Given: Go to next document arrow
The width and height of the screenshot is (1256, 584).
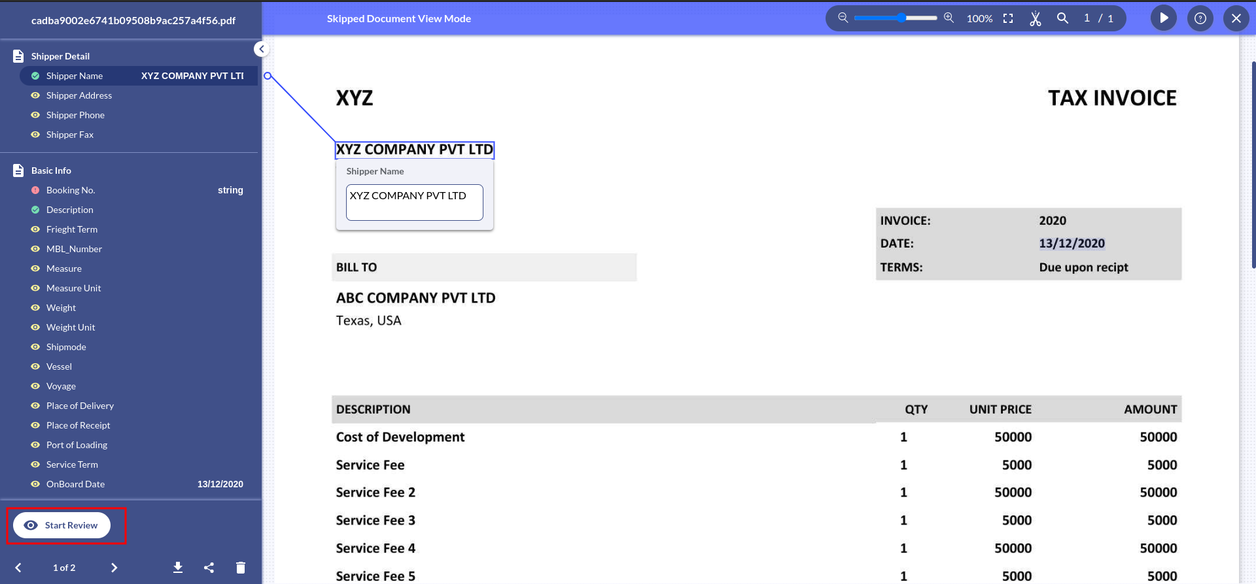Looking at the screenshot, I should pos(114,568).
